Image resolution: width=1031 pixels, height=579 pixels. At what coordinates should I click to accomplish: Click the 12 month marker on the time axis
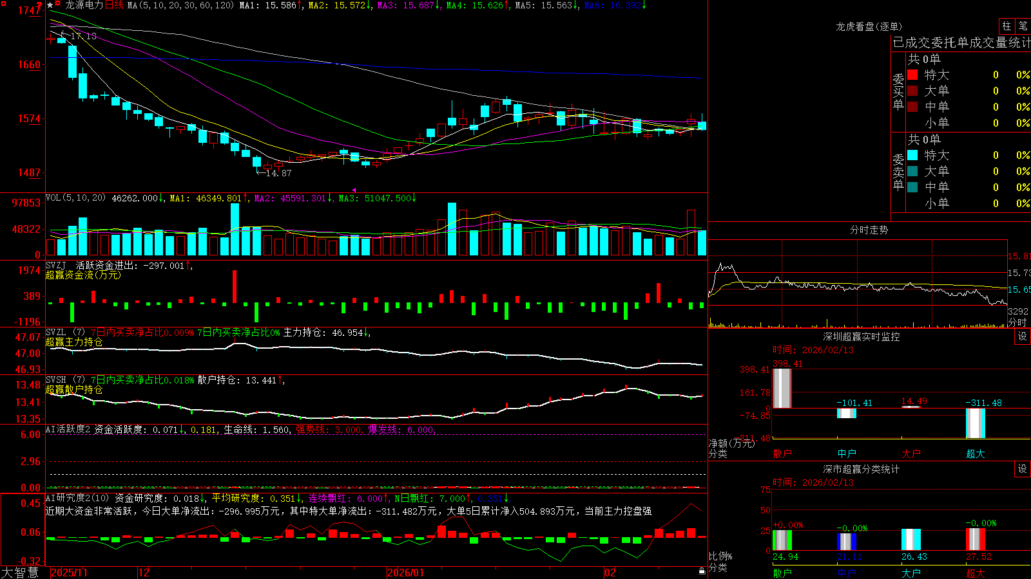tap(144, 572)
